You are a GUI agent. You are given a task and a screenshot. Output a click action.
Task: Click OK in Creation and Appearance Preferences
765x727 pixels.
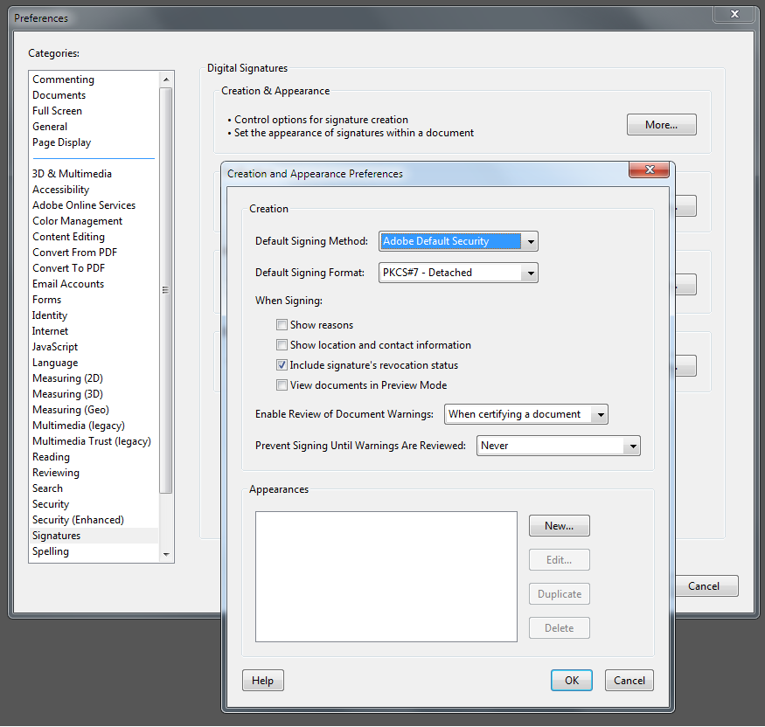coord(571,680)
